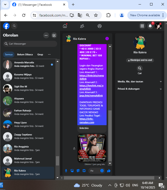Screen dimensions: 167x190
Task: Open the Facebook menu grid icon
Action: [x=142, y=26]
